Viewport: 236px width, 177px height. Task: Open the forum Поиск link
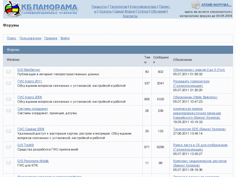(x=11, y=38)
